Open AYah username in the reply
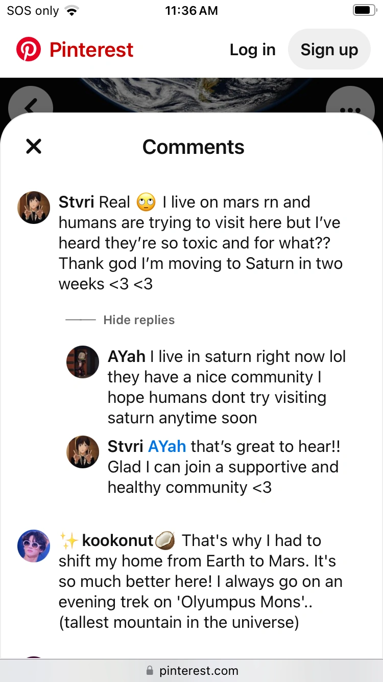The image size is (383, 682). click(x=127, y=356)
